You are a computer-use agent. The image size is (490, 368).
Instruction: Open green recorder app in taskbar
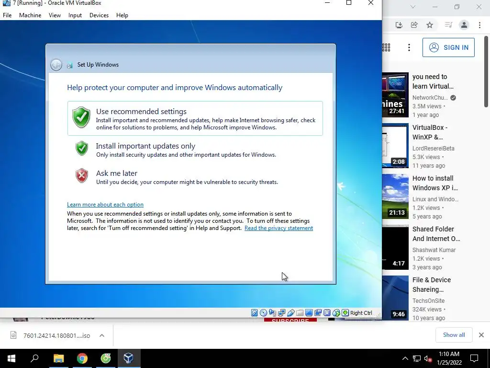106,358
